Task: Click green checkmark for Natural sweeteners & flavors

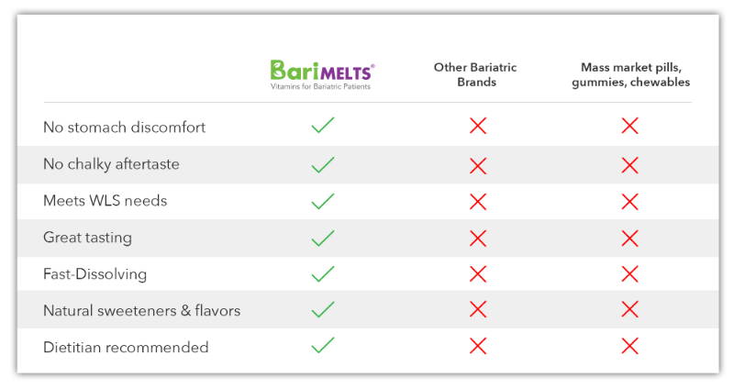Action: [x=323, y=309]
